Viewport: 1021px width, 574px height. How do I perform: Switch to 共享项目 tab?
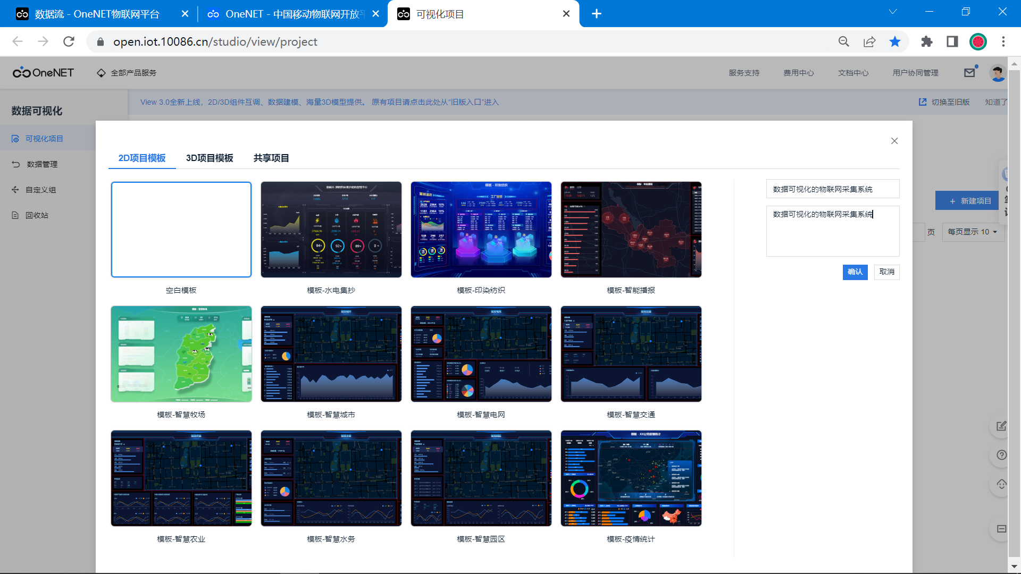pyautogui.click(x=271, y=158)
